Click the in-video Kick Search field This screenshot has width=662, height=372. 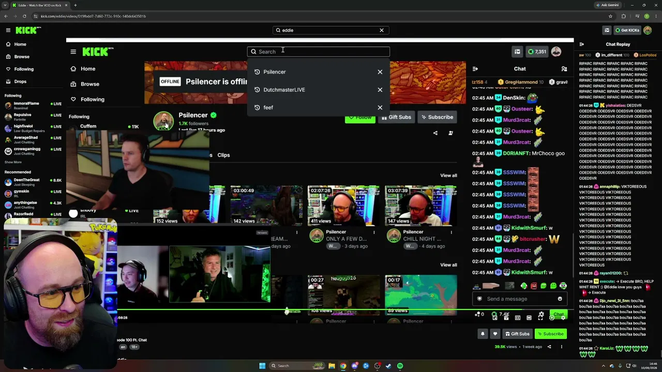[x=318, y=52]
